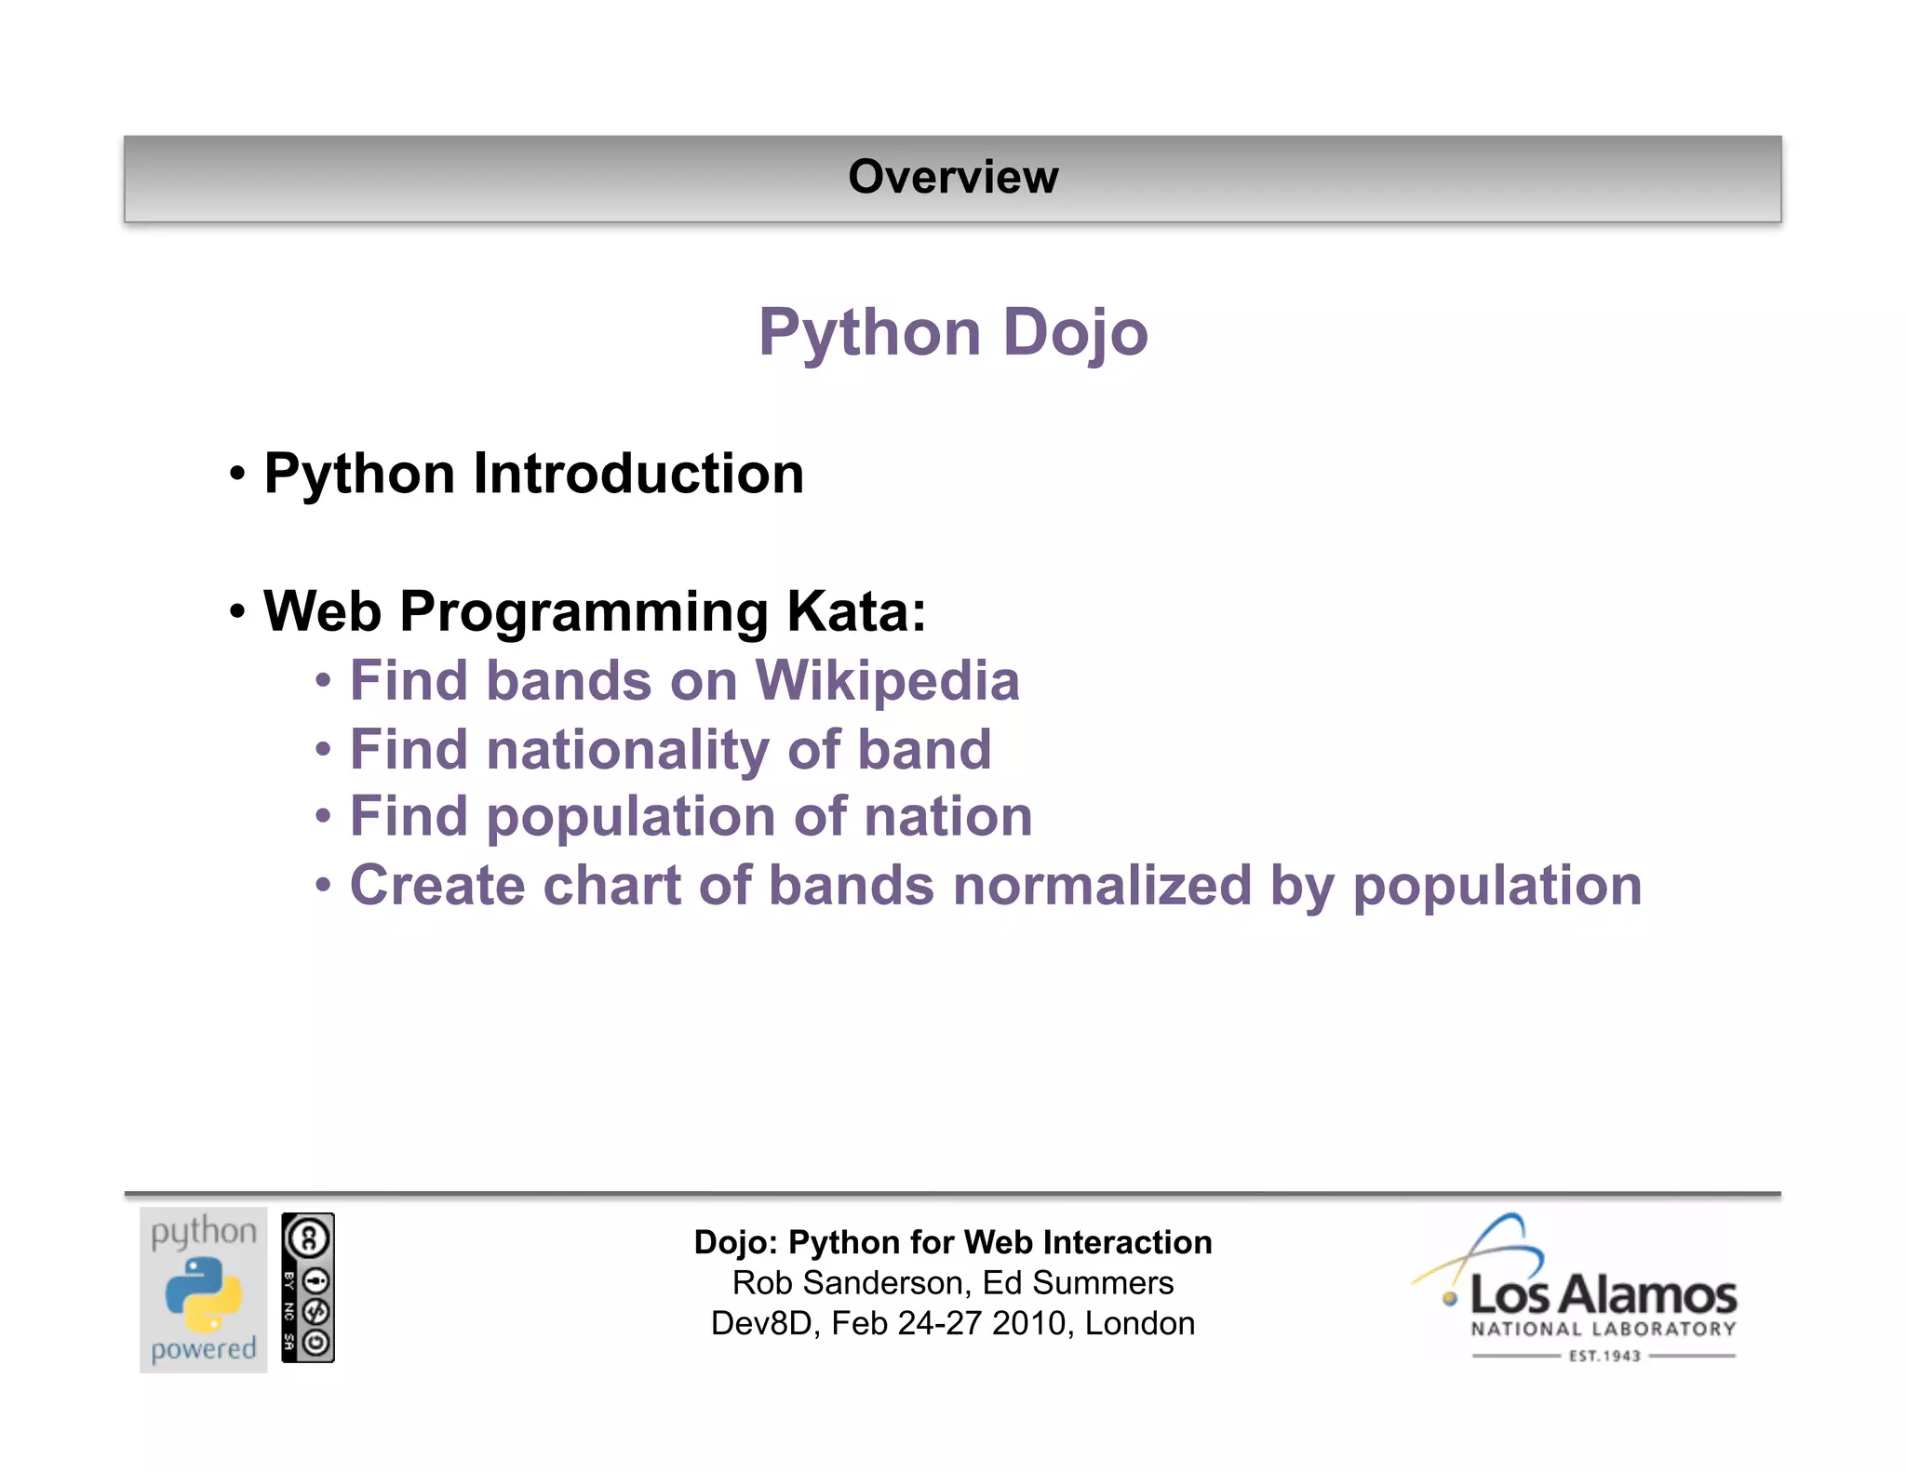The width and height of the screenshot is (1906, 1472).
Task: Click Find nationality of band line
Action: 653,750
